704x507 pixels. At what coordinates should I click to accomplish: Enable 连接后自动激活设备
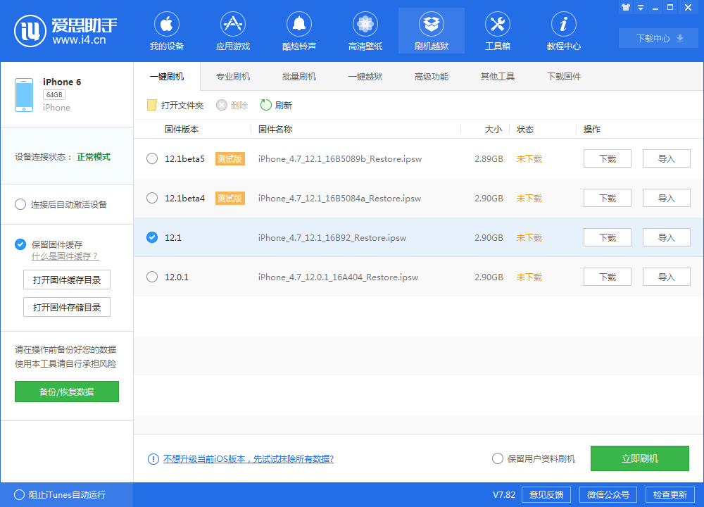(x=20, y=204)
